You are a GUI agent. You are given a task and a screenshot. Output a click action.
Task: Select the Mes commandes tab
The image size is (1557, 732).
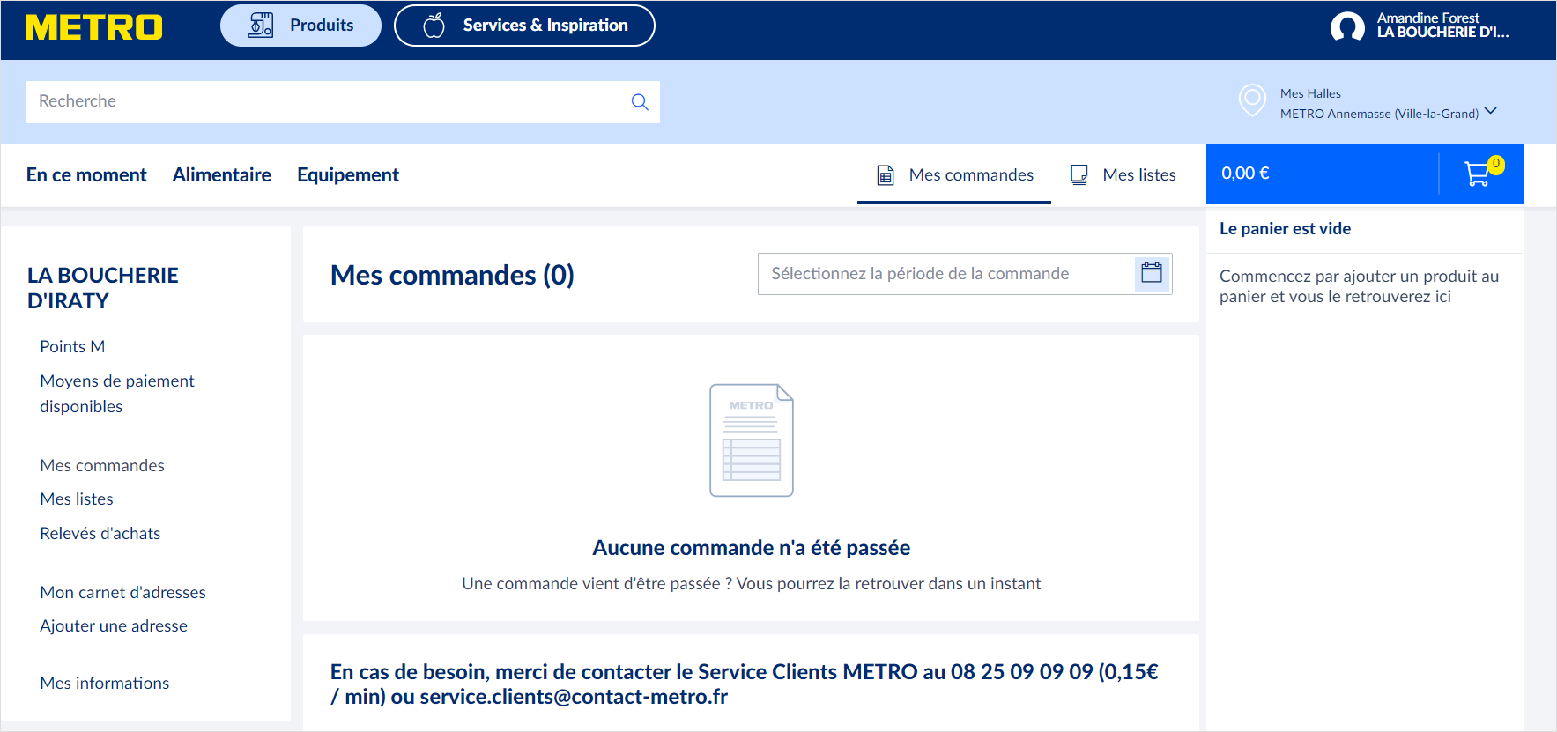tap(954, 175)
